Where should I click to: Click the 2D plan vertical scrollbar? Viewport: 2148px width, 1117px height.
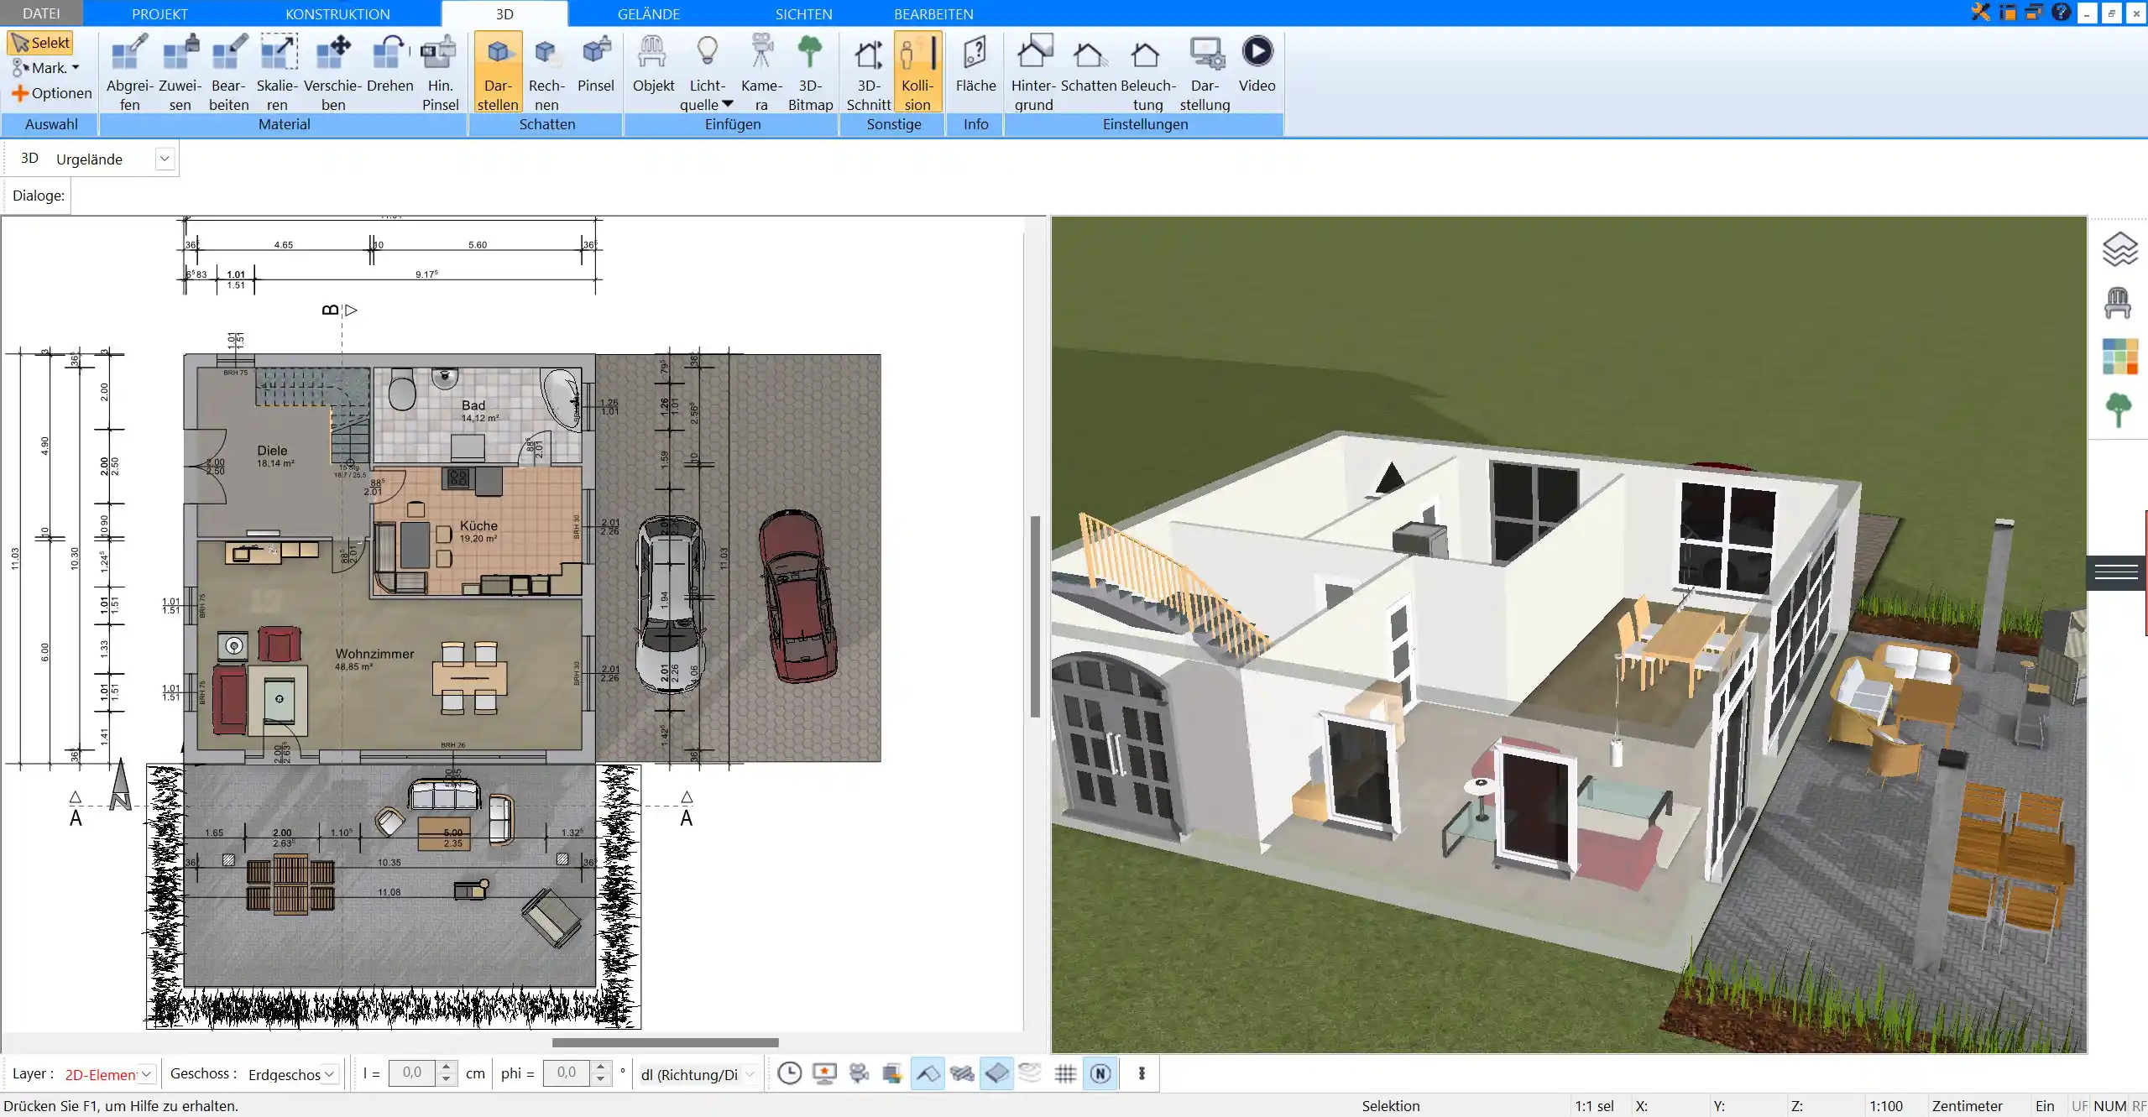1036,617
